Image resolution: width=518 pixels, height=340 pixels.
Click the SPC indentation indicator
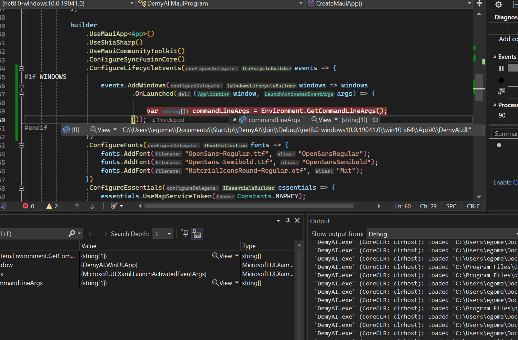[451, 206]
